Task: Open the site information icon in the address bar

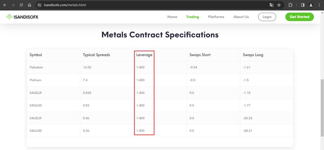Action: (x=39, y=5)
